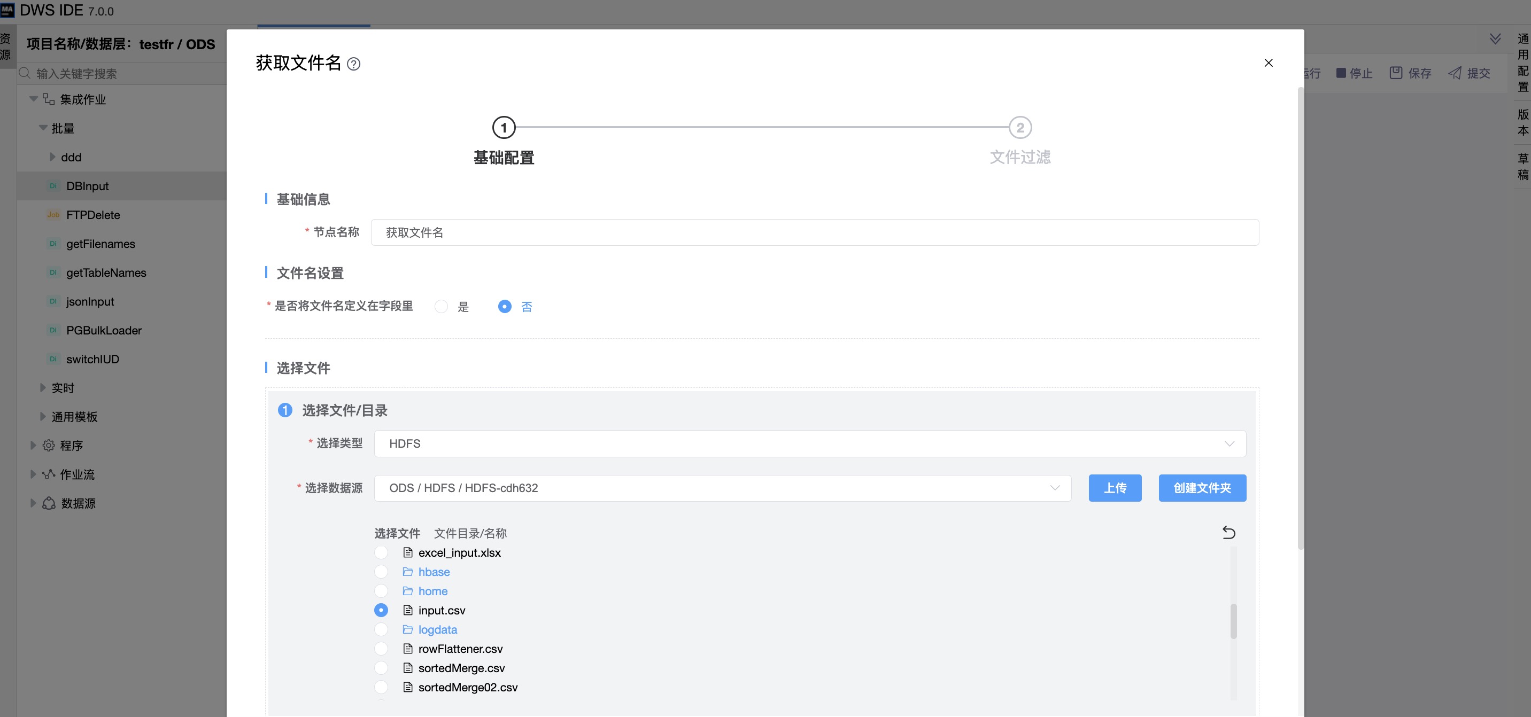Go to step 2 文件过滤
The image size is (1531, 717).
tap(1020, 128)
